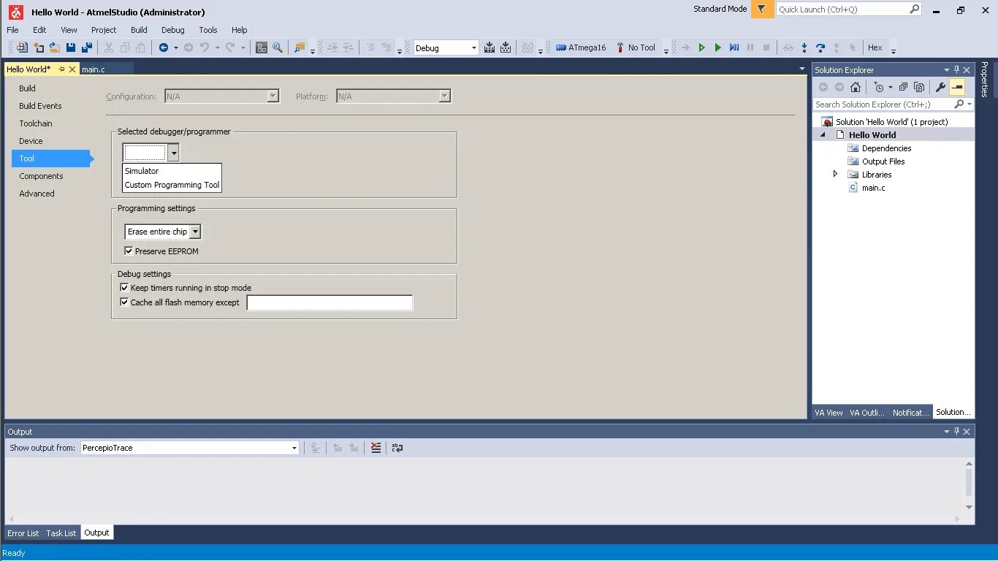
Task: Click Pending Changes Filter clock icon in Solution Explorer
Action: pyautogui.click(x=879, y=87)
